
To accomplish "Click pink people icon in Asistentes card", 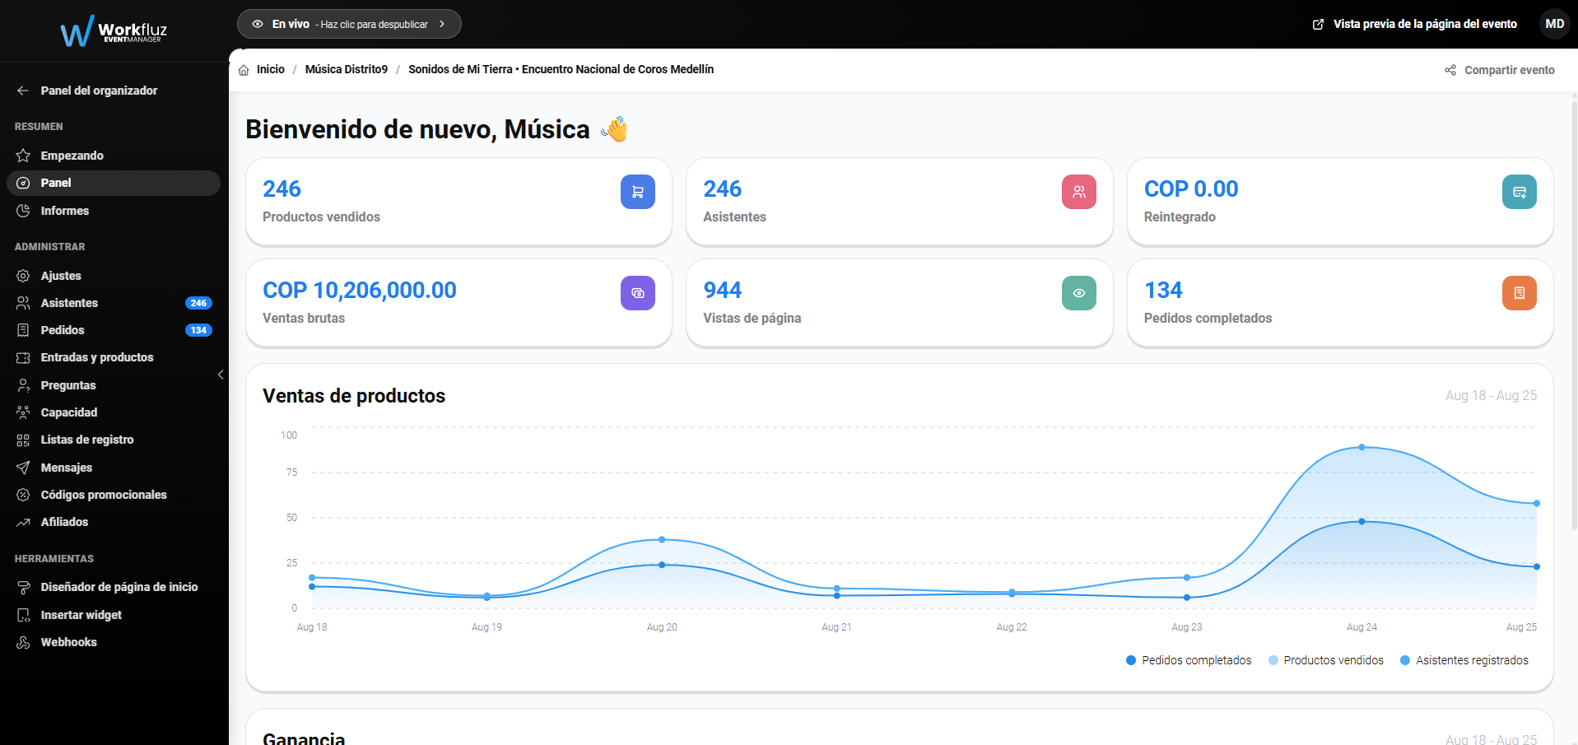I will coord(1079,192).
